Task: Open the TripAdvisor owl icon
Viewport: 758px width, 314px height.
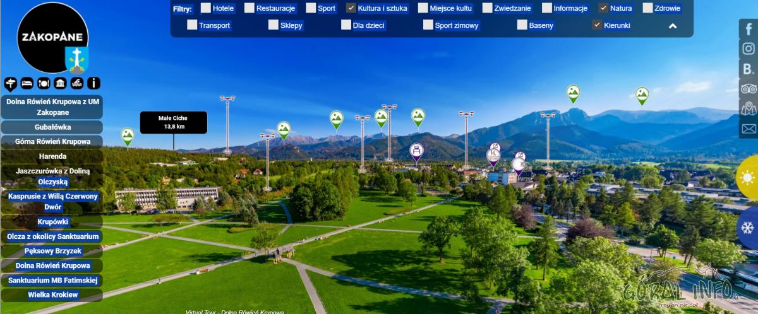Action: tap(749, 89)
